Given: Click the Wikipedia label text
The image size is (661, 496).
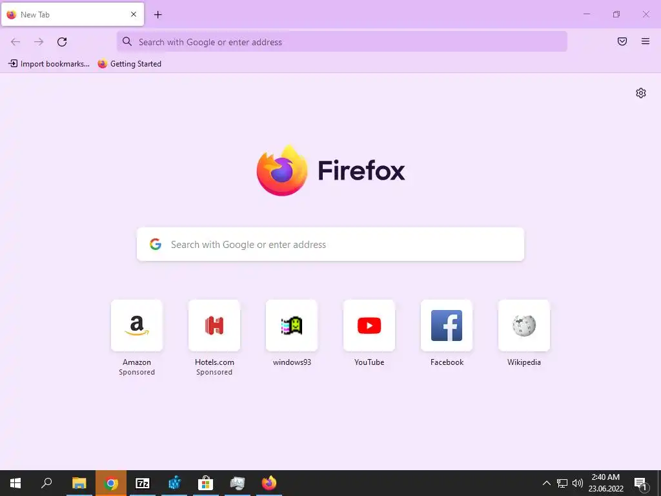Looking at the screenshot, I should 524,362.
